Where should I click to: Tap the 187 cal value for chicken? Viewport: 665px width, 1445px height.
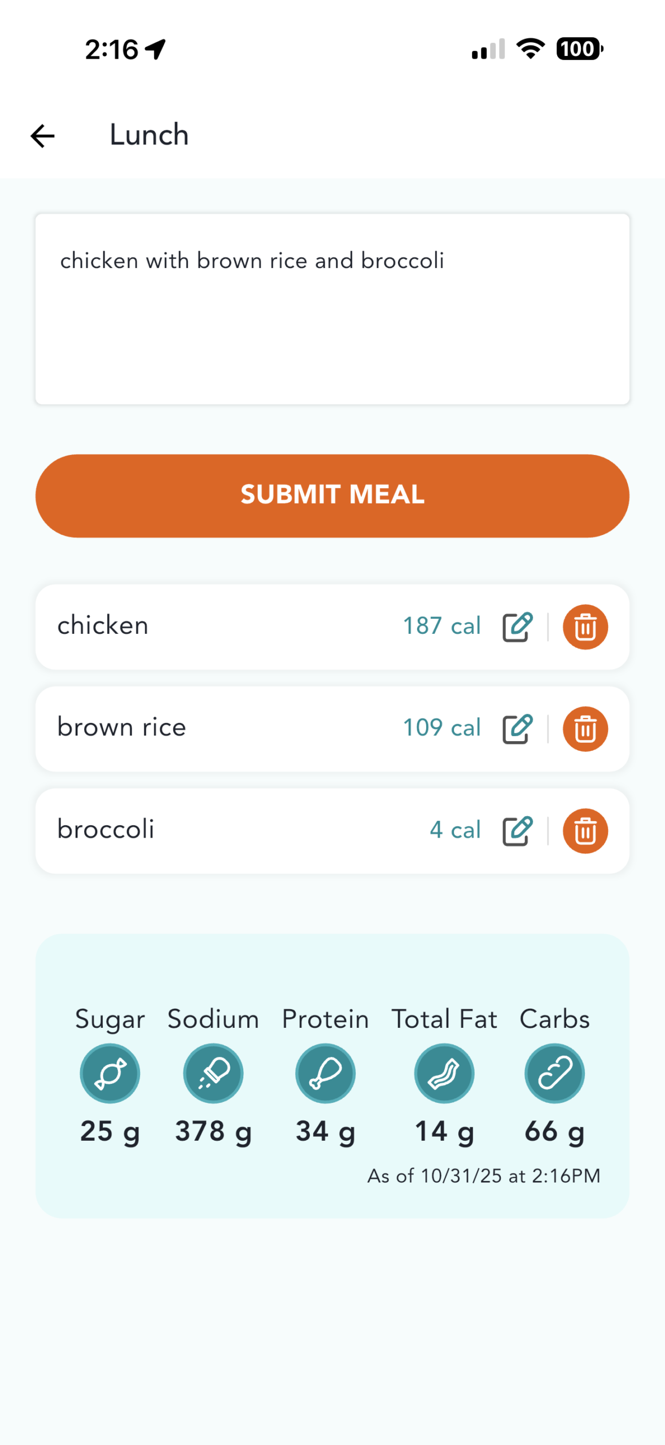441,626
